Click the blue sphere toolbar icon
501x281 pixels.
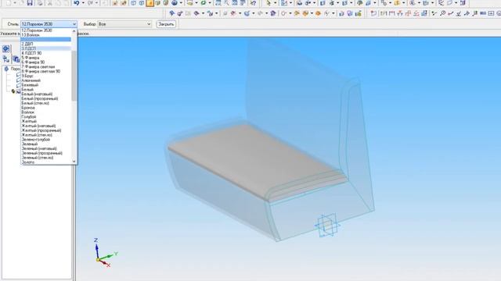(175, 3)
